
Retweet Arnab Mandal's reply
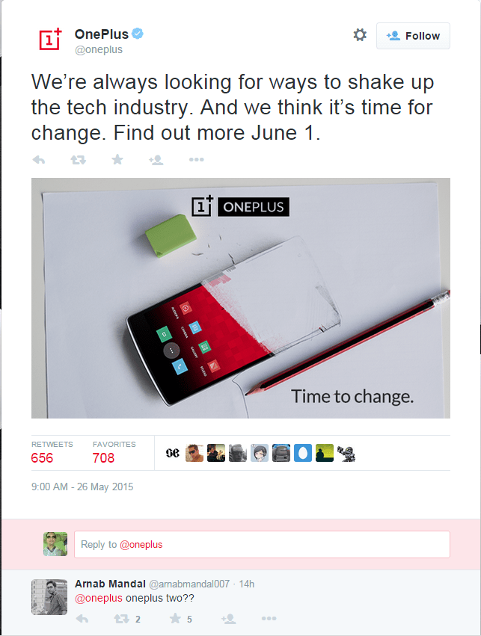pyautogui.click(x=121, y=619)
